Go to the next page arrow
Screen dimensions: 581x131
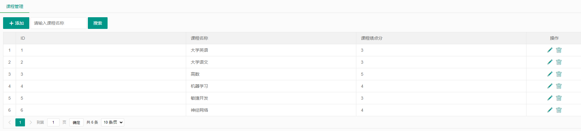coord(31,122)
